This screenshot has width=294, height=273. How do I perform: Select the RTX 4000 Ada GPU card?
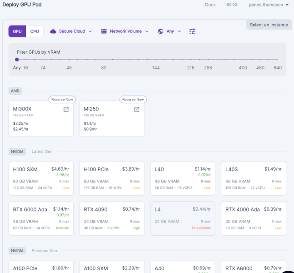coord(254,218)
